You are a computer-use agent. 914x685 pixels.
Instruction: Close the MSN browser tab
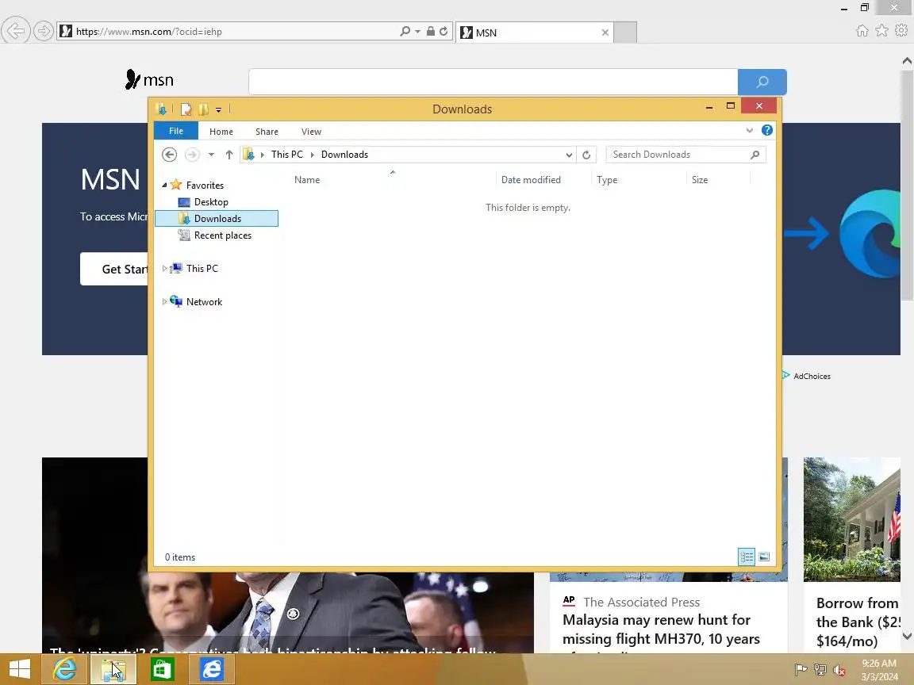[605, 33]
